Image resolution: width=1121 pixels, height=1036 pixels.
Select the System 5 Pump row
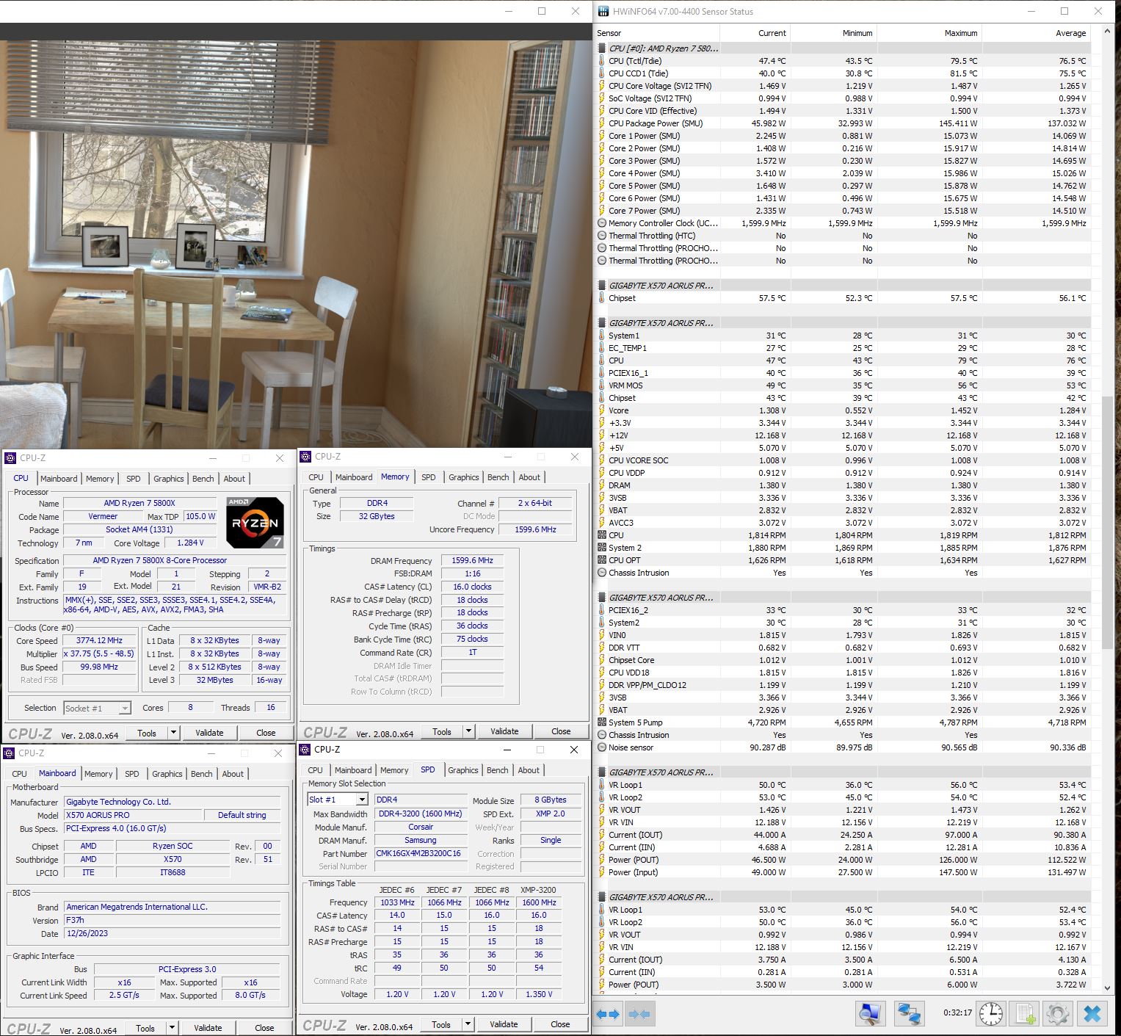point(843,722)
